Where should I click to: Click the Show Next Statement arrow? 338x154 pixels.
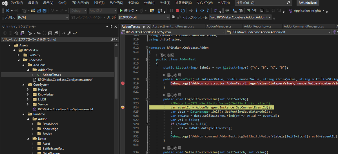[x=191, y=11]
